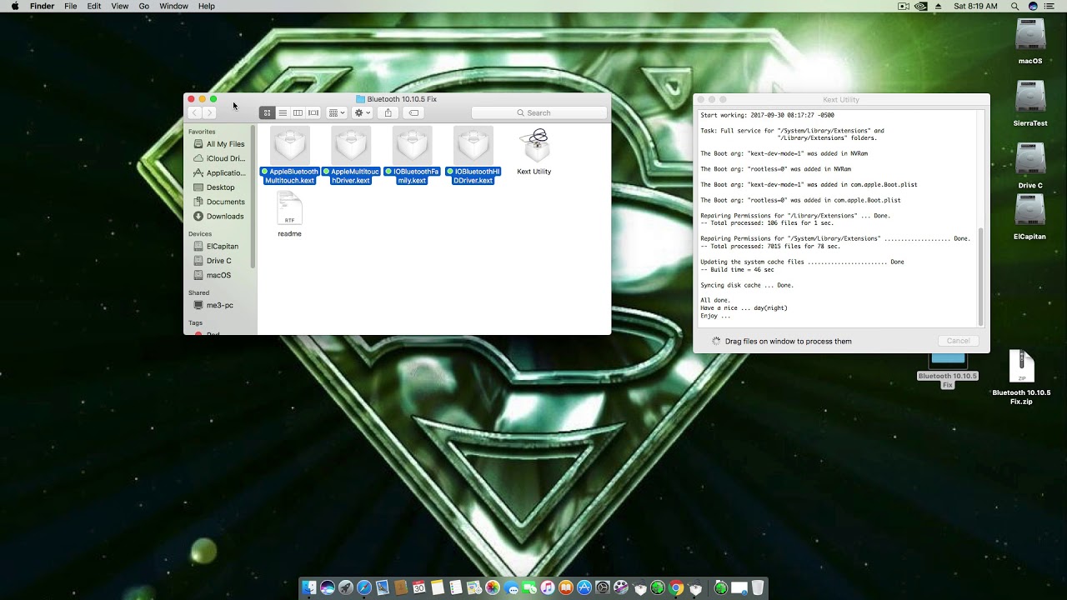Click Cancel in Kext Utility window
The height and width of the screenshot is (600, 1067).
958,341
